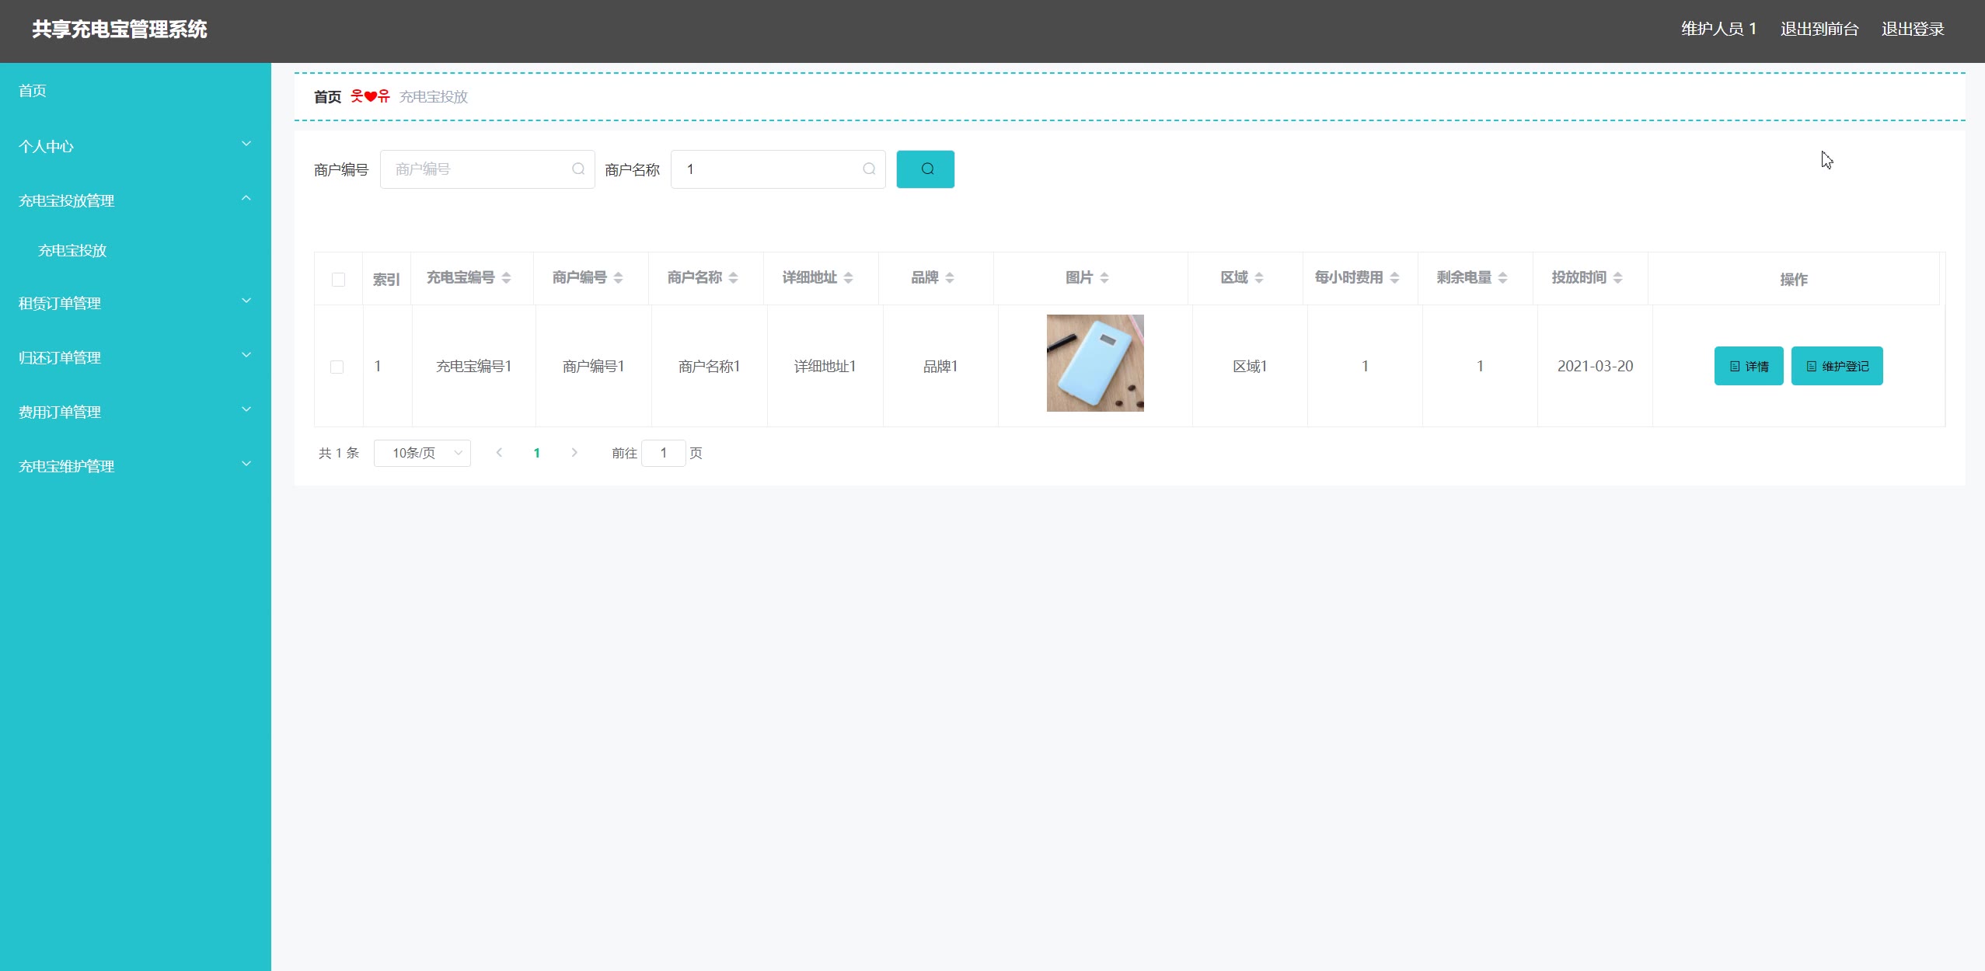Viewport: 1985px width, 971px height.
Task: Collapse 充电宝投放管理 menu
Action: point(135,200)
